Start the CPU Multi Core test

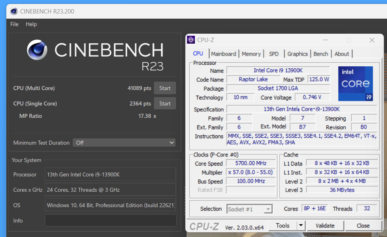pyautogui.click(x=165, y=88)
